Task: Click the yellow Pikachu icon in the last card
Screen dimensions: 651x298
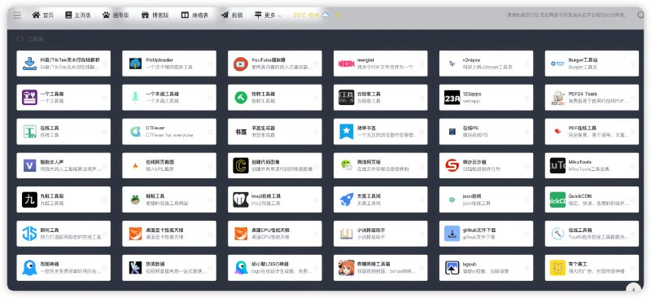Action: (557, 268)
